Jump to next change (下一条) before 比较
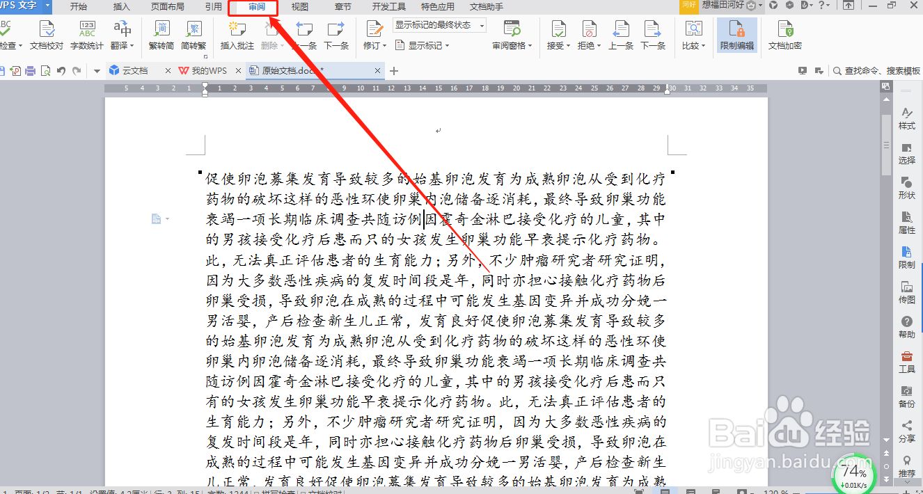Image resolution: width=923 pixels, height=494 pixels. click(x=653, y=35)
